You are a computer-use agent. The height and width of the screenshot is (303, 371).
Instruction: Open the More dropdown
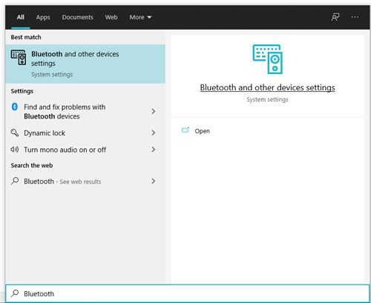coord(140,17)
